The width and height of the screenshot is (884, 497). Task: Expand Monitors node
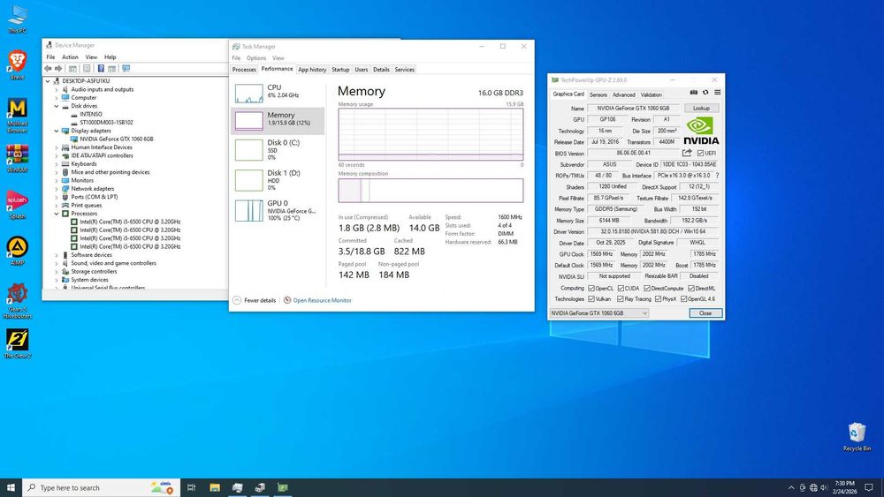tap(57, 180)
